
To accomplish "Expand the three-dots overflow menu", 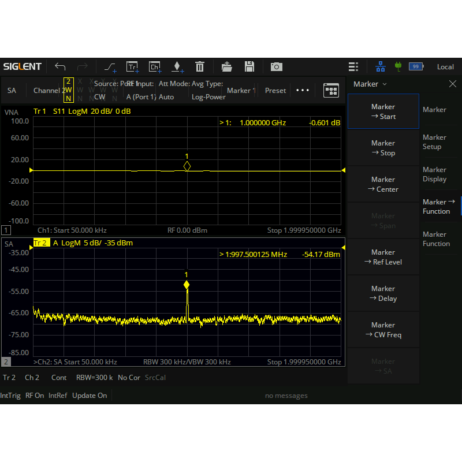I will [303, 90].
